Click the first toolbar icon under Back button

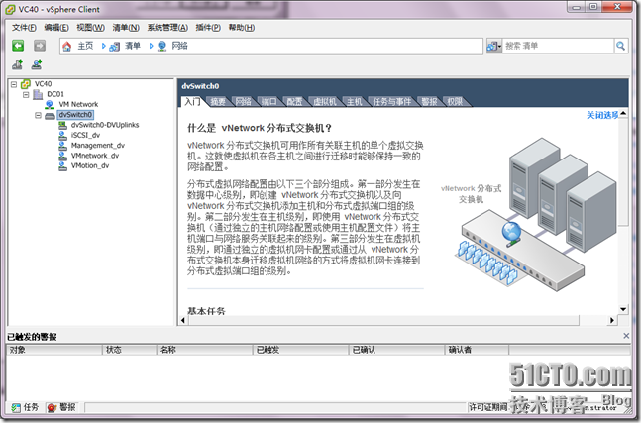17,64
